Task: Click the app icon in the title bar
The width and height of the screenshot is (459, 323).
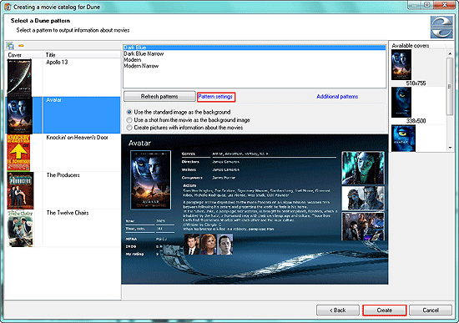Action: click(8, 7)
